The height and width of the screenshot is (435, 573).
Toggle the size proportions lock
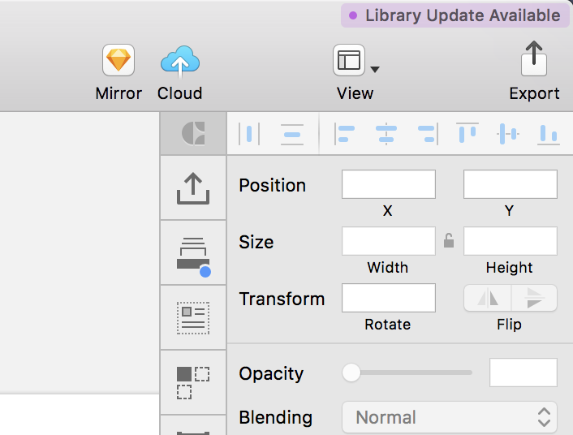point(449,240)
